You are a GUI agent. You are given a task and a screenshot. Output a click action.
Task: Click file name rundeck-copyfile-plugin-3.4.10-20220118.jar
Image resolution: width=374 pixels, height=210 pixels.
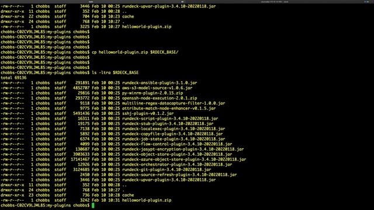point(172,134)
